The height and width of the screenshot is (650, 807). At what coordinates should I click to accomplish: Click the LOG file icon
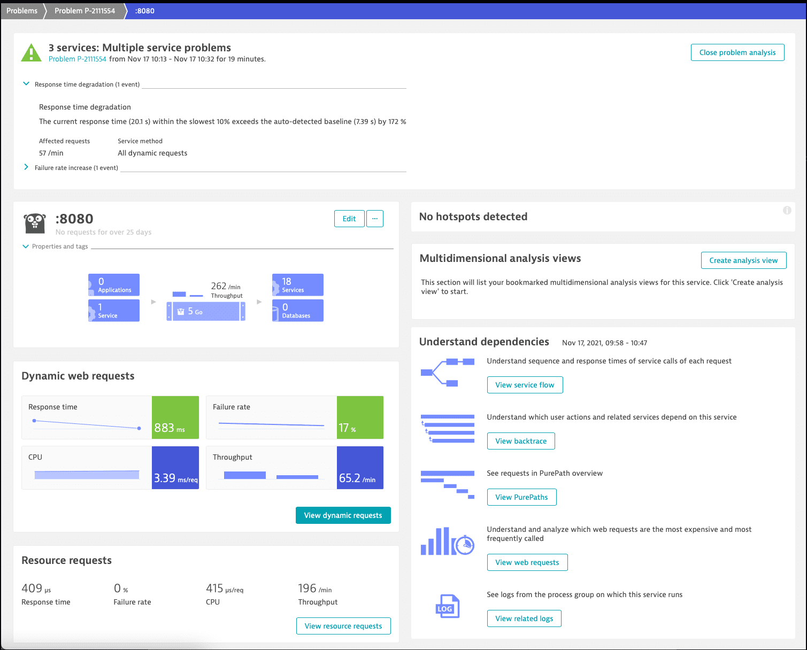point(447,607)
